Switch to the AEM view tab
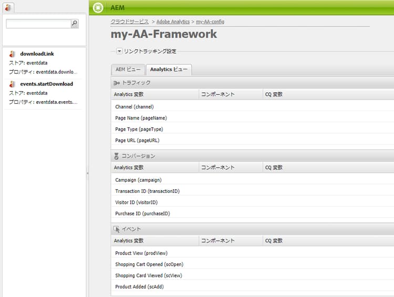Image resolution: width=394 pixels, height=297 pixels. coord(128,70)
